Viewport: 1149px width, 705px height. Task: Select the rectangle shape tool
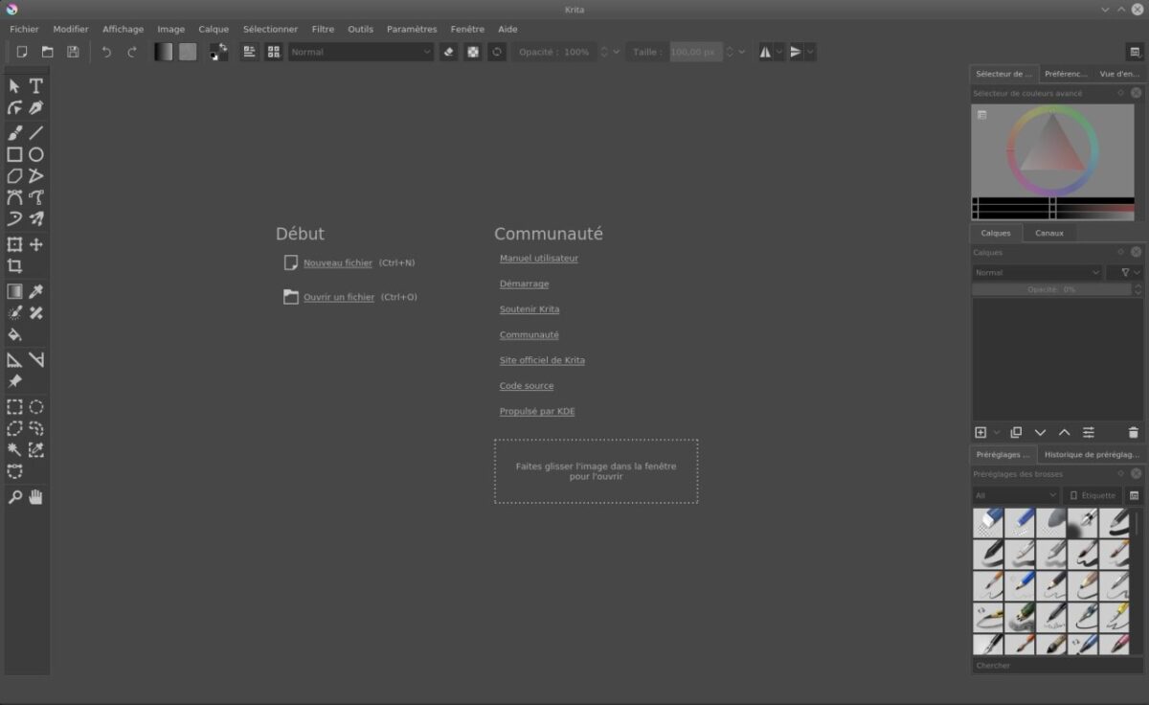click(14, 154)
